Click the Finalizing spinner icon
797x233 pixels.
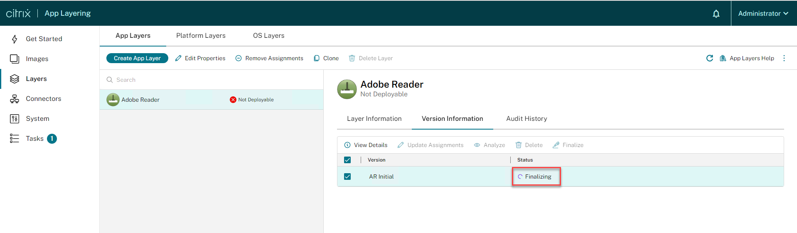tap(520, 177)
